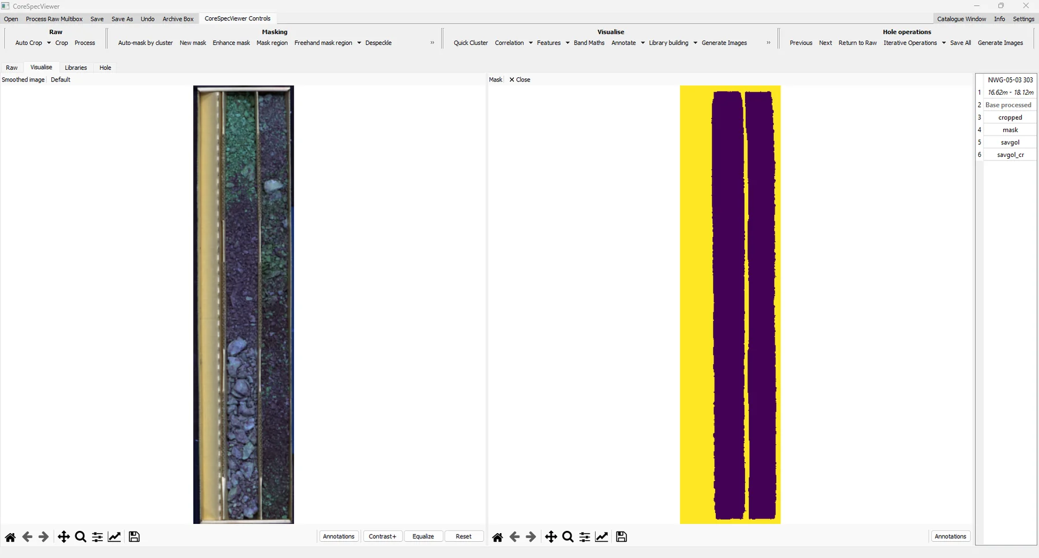Screen dimensions: 1039x558
Task: Click the Contrast+ button
Action: pos(383,537)
